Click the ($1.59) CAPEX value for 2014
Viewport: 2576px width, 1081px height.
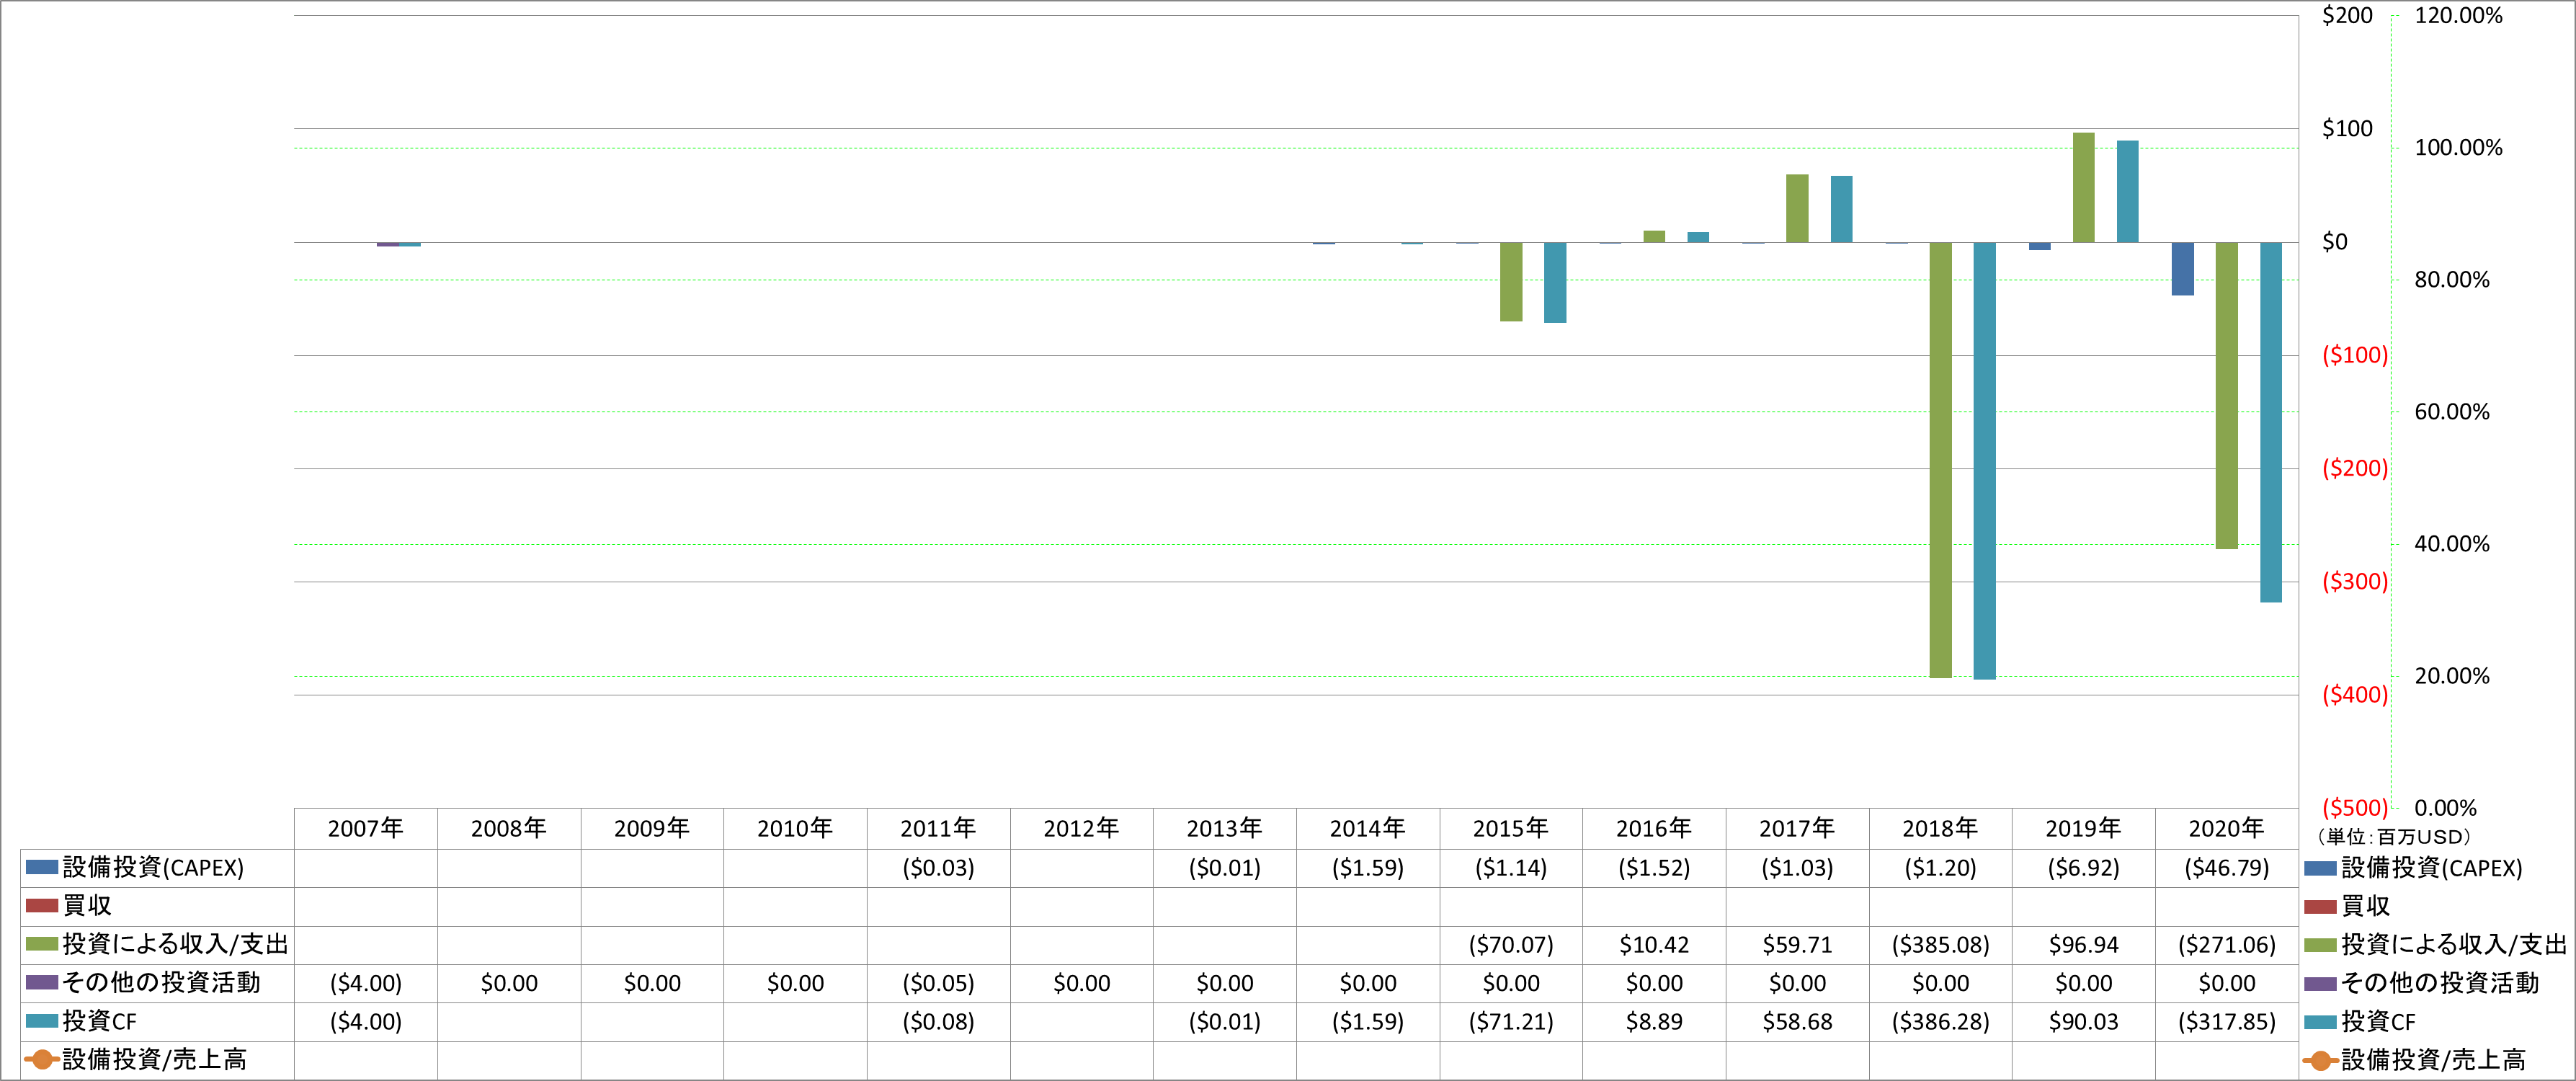tap(1368, 868)
